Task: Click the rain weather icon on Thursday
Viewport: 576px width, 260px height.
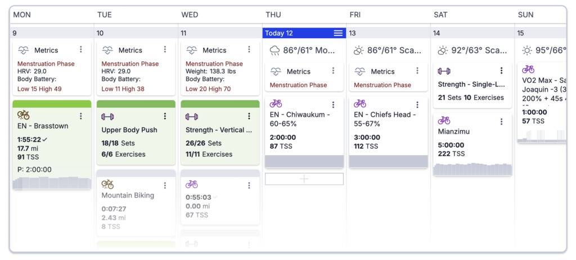Action: (275, 51)
